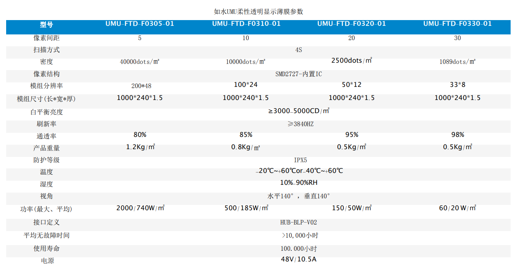Click pixel pitch value 30 in 像素间距 row

(x=457, y=38)
